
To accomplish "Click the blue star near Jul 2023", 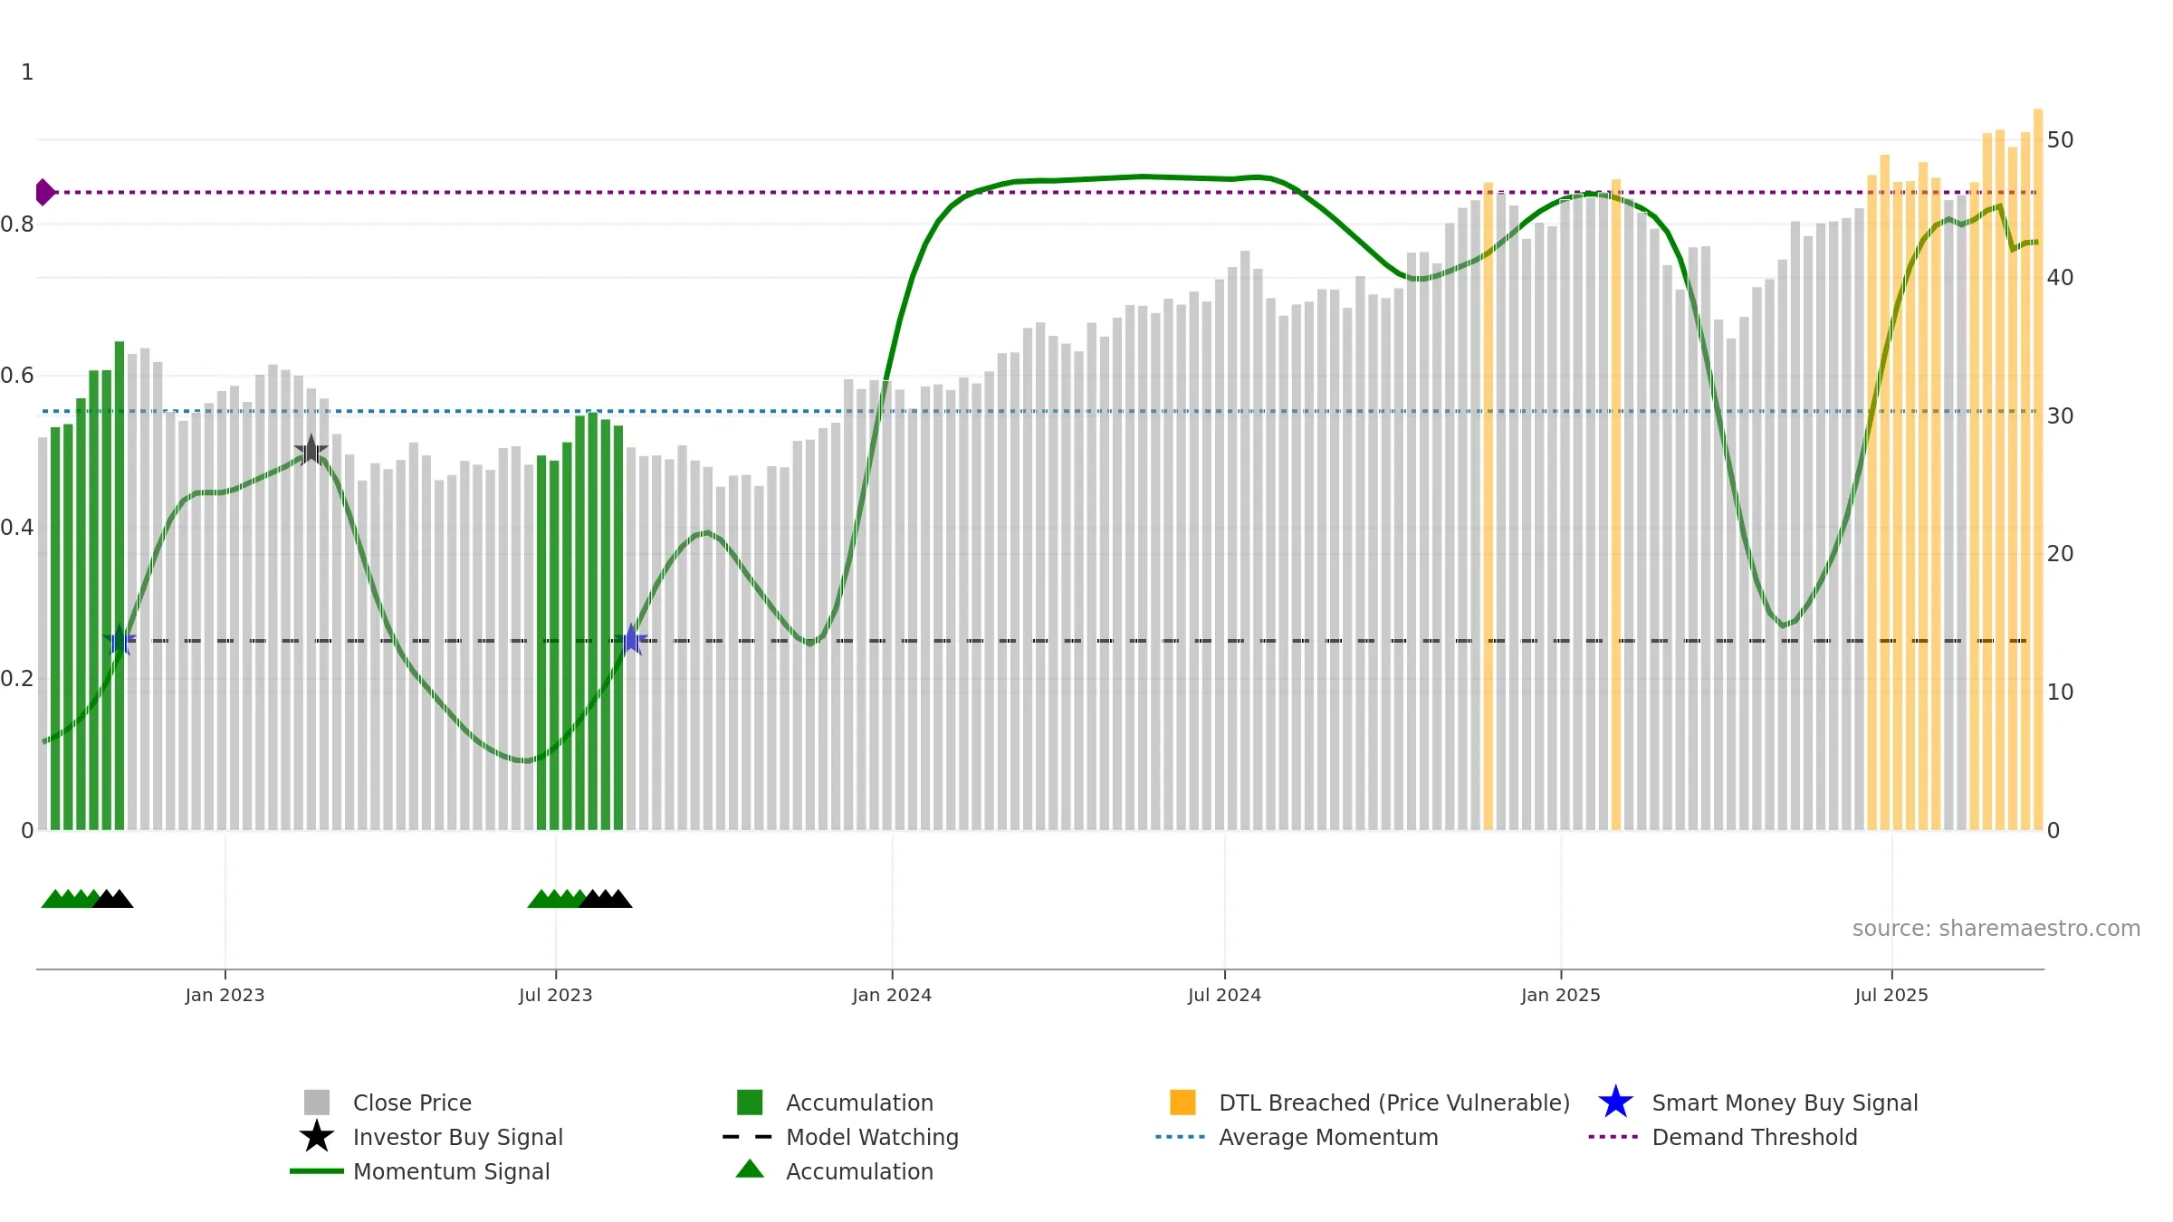I will tap(631, 640).
